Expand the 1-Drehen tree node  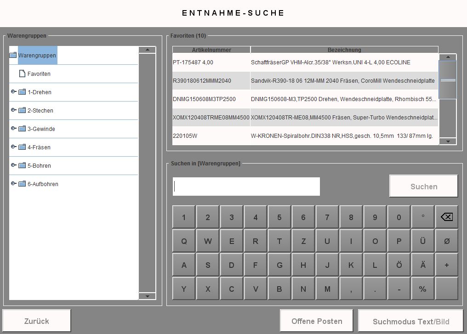pos(13,92)
